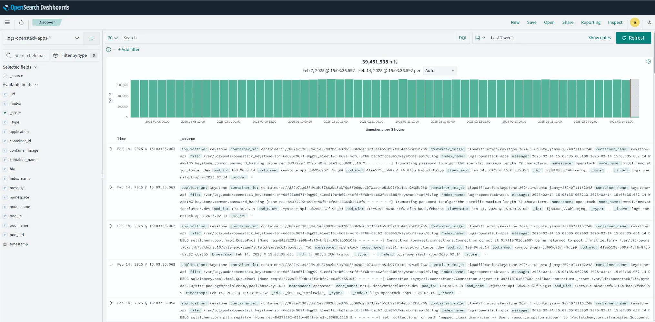Click the help icon
Screen dimensions: 655x322
650,23
